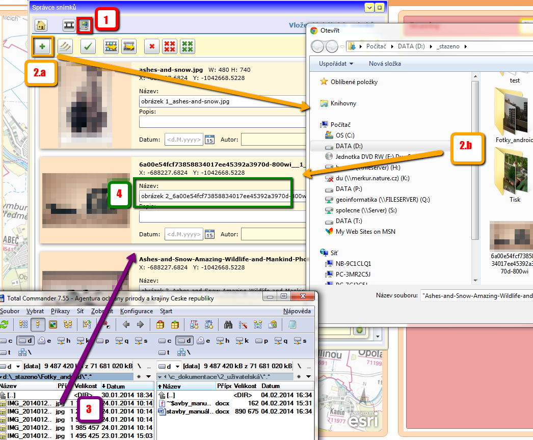Image resolution: width=533 pixels, height=440 pixels.
Task: Click the unpack files icon in Total Commander
Action: coord(175,324)
